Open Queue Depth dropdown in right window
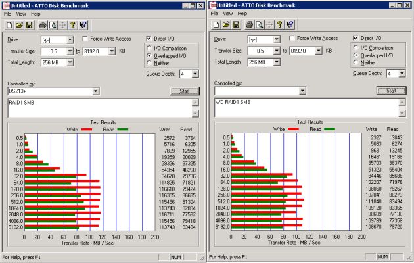The image size is (414, 263). click(402, 73)
